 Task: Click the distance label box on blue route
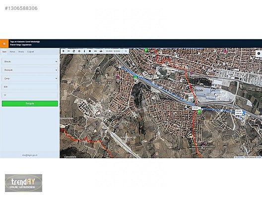click(196, 108)
